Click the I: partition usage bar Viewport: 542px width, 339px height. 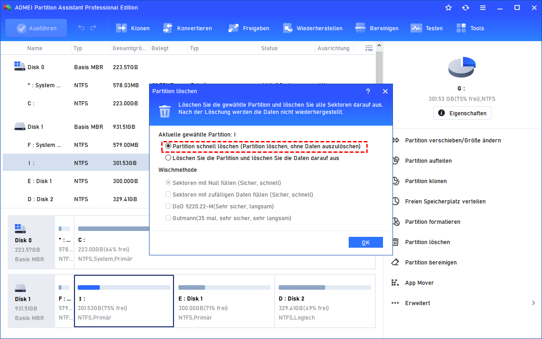tap(124, 287)
